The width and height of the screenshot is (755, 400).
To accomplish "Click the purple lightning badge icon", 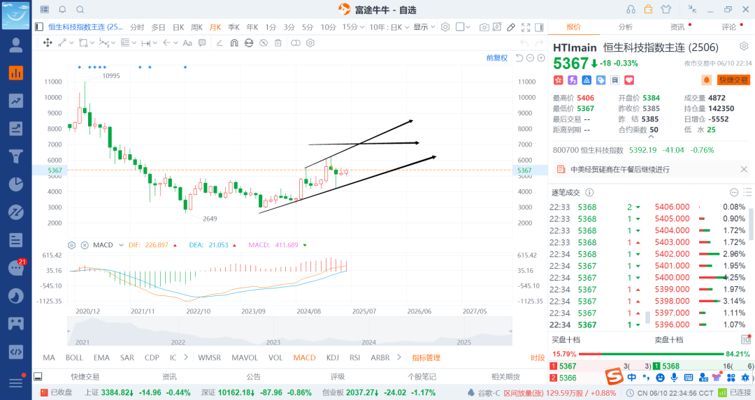I will (573, 80).
